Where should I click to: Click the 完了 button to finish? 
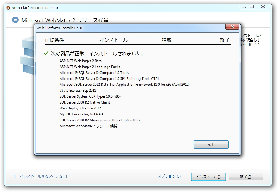click(211, 144)
